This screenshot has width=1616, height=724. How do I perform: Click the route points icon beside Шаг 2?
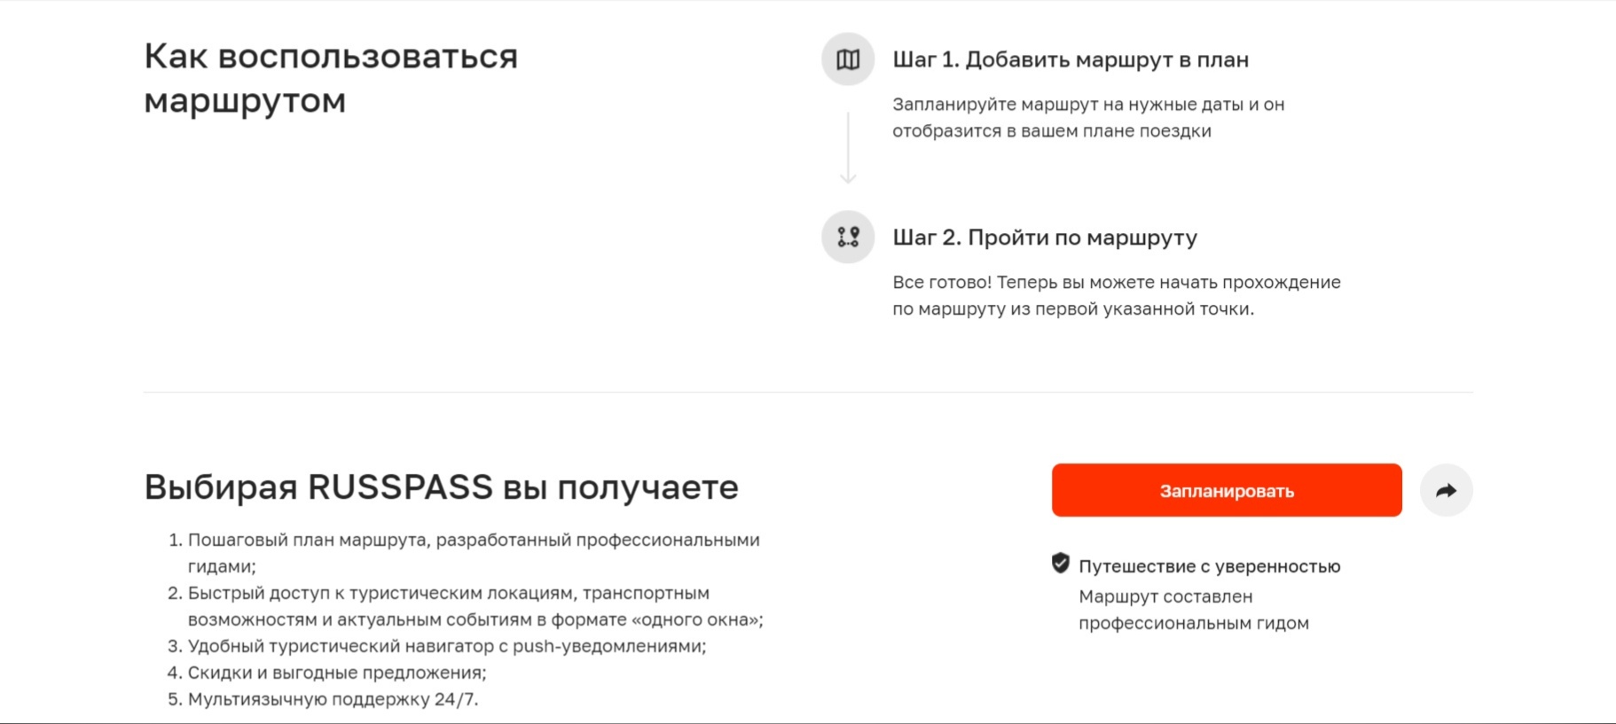pos(849,237)
